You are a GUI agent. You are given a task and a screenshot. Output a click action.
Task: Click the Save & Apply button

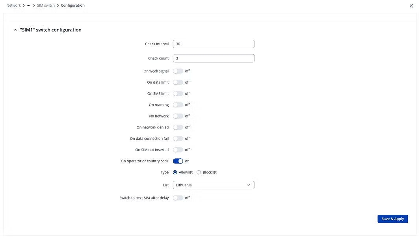pos(392,219)
